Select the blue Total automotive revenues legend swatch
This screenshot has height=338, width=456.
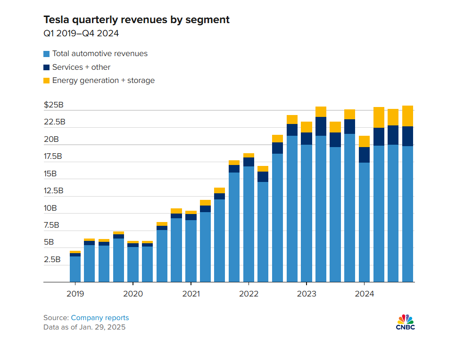(x=47, y=54)
